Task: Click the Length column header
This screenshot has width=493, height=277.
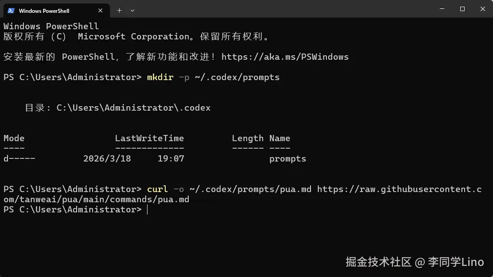Action: pos(248,138)
